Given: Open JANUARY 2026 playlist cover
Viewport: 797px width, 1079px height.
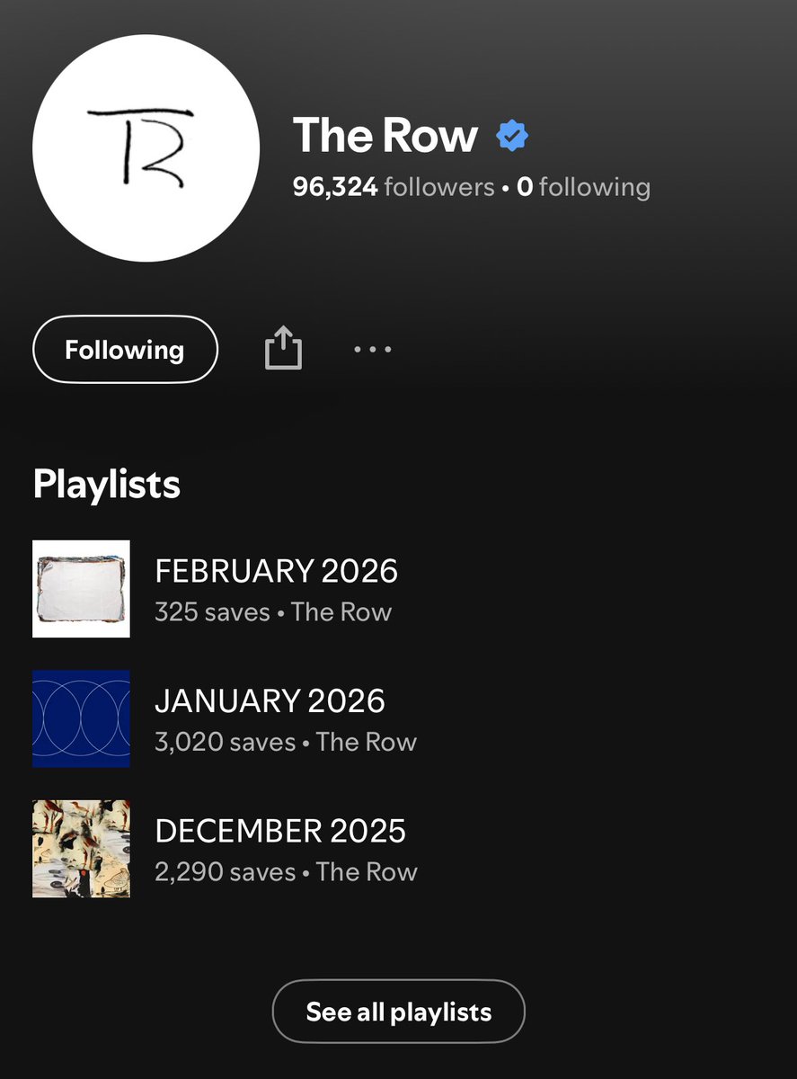Looking at the screenshot, I should pyautogui.click(x=81, y=718).
